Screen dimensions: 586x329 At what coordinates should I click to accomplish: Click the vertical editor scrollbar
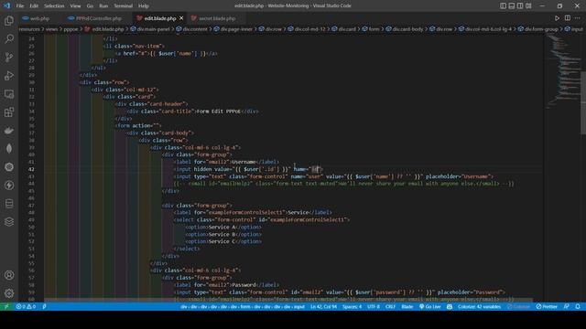tap(583, 102)
